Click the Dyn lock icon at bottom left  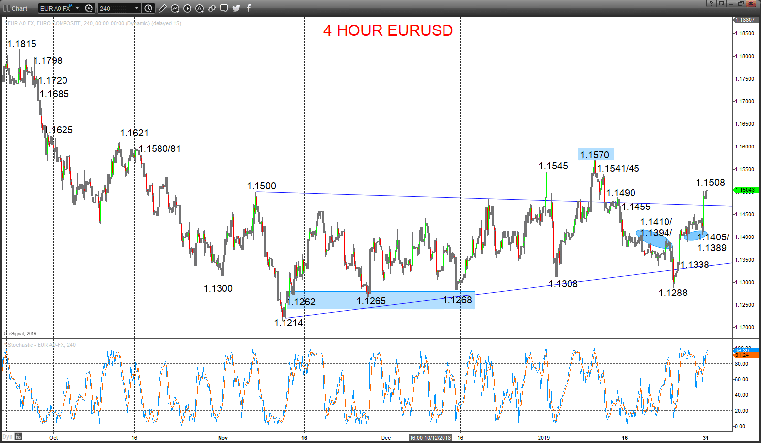click(18, 436)
